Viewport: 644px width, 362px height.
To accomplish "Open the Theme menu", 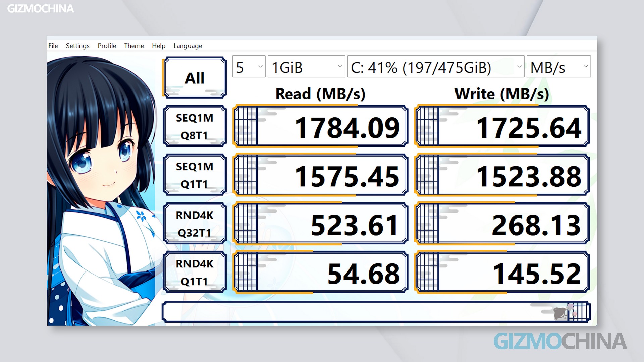I will pos(134,46).
